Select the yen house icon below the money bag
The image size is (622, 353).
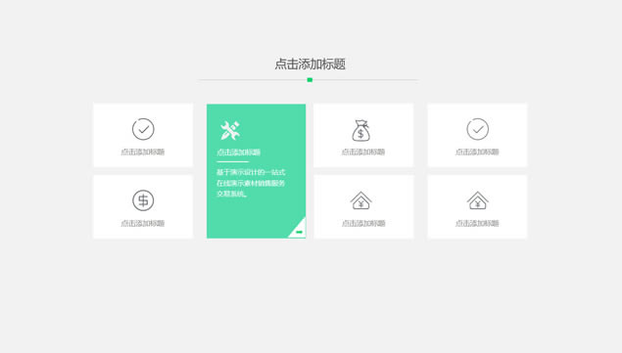[361, 200]
